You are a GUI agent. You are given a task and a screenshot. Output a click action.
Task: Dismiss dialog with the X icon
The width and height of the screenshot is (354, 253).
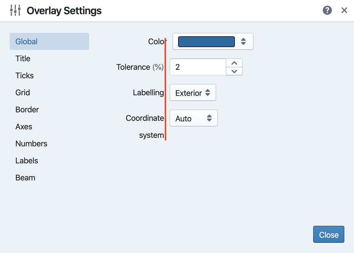coord(344,10)
